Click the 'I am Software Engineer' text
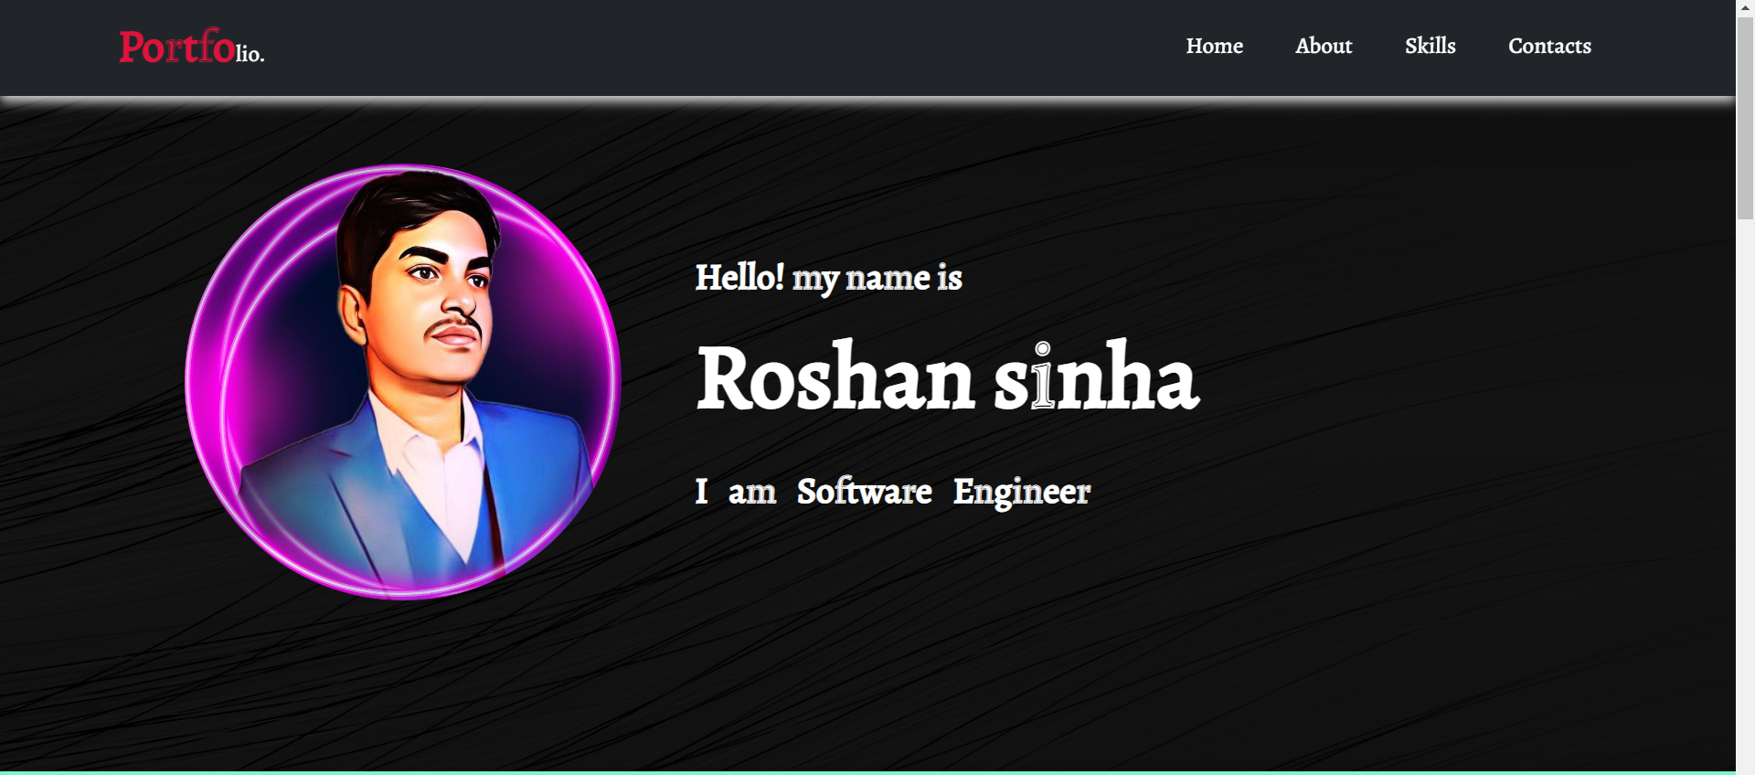The image size is (1755, 775). point(893,492)
